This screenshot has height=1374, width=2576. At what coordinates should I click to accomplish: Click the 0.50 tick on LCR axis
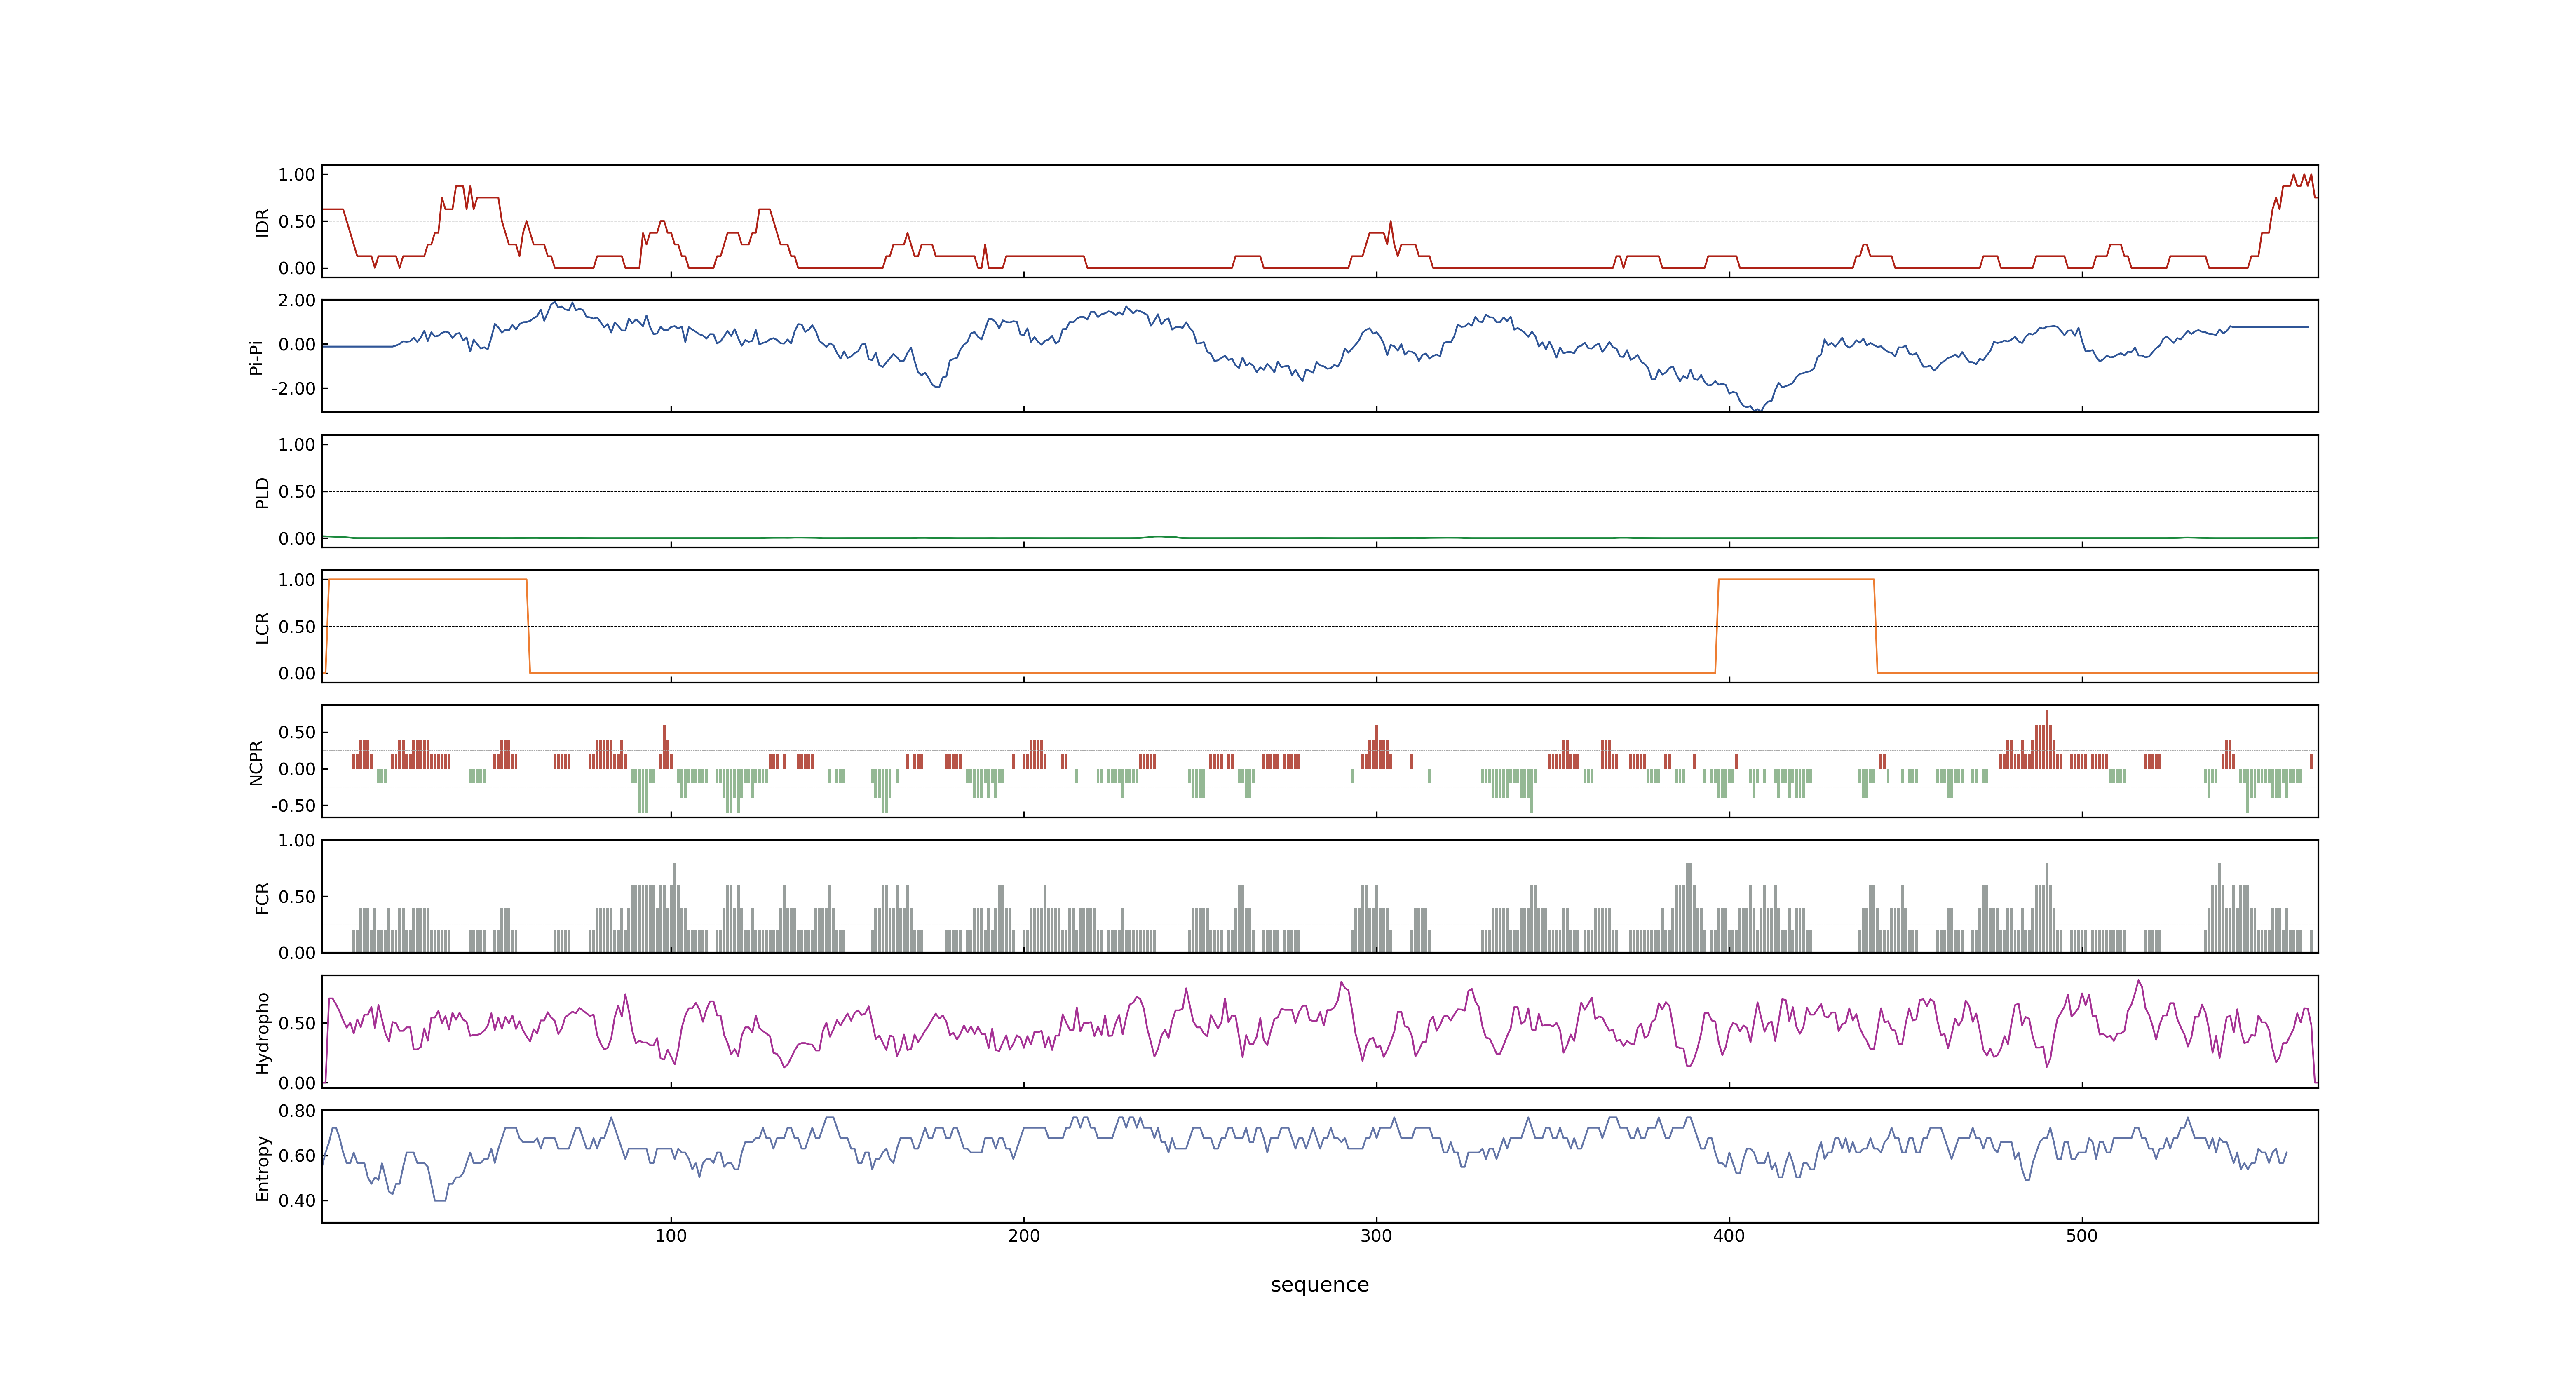point(297,626)
